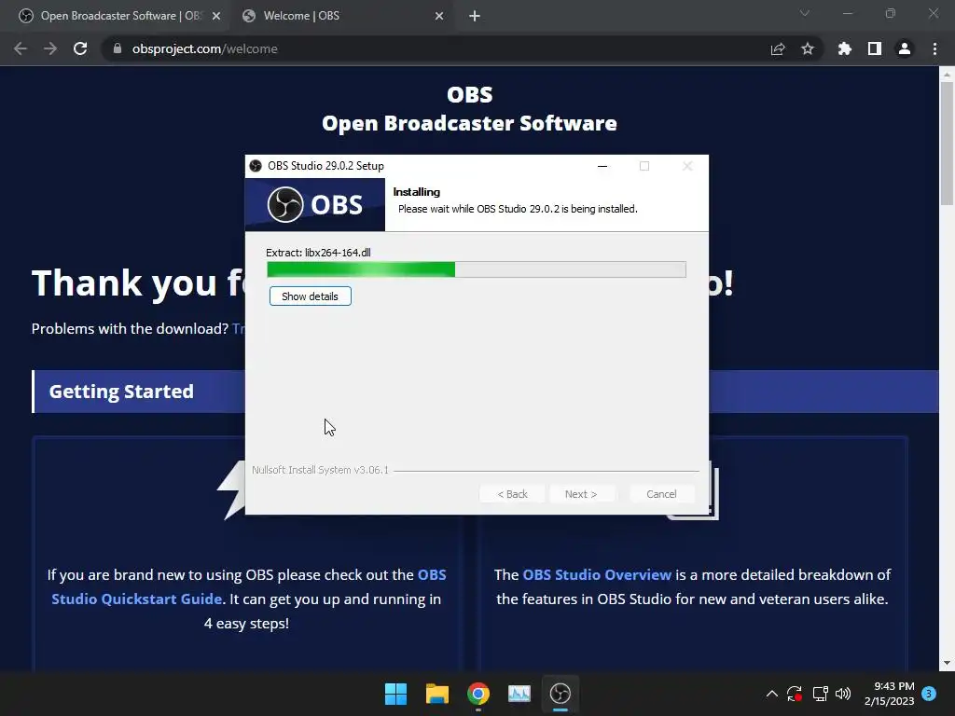955x716 pixels.
Task: Go back in browser history
Action: pyautogui.click(x=21, y=48)
